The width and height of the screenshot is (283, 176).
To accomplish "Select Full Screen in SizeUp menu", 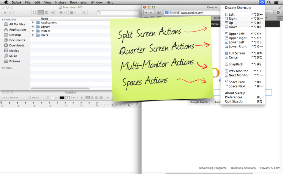I will click(x=237, y=53).
